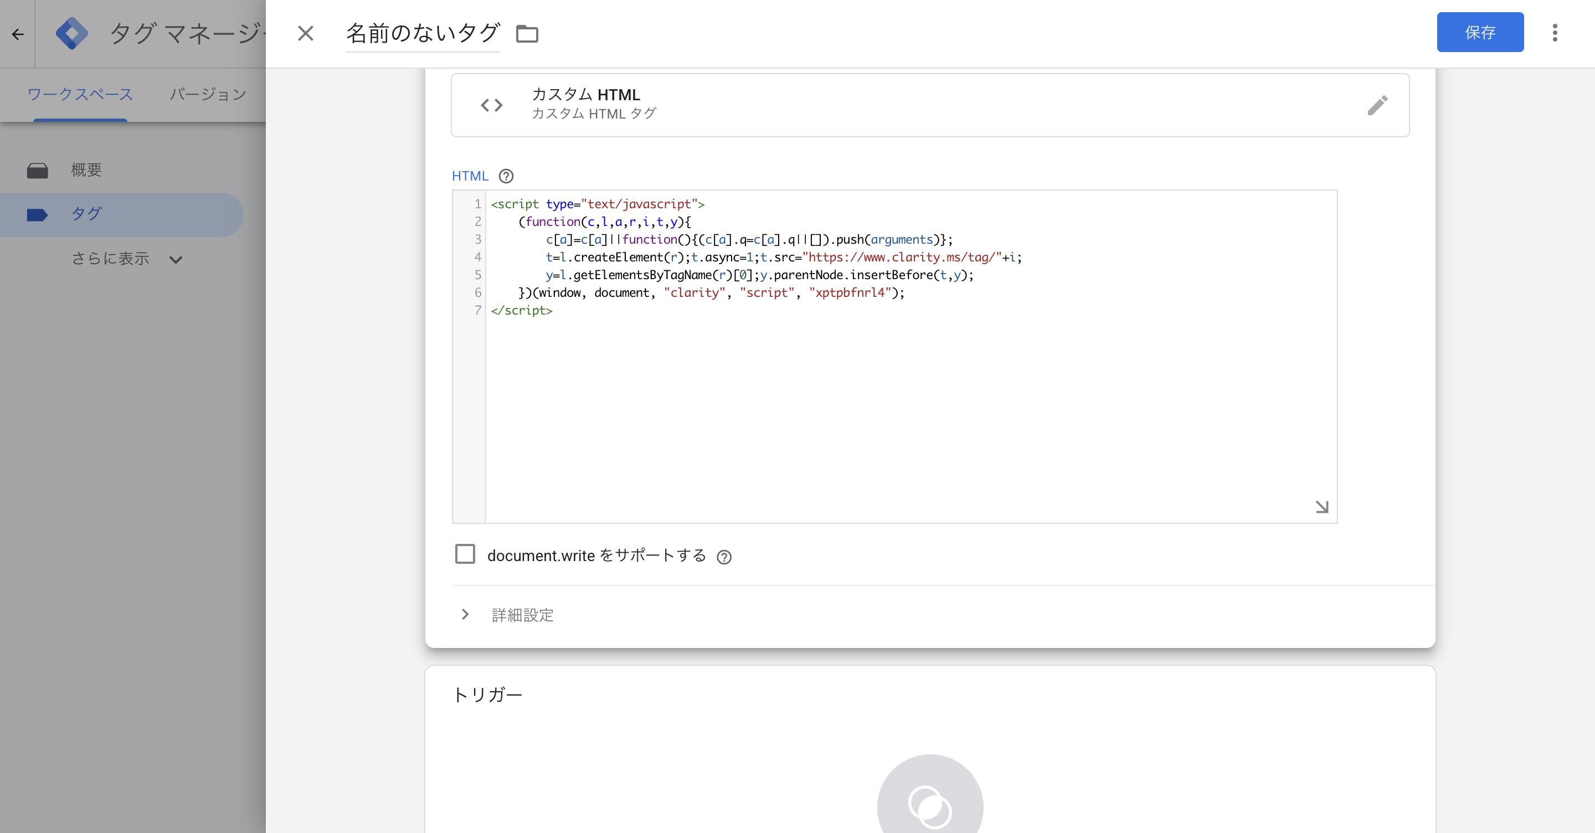Image resolution: width=1595 pixels, height=833 pixels.
Task: Click the editor resize arrow icon
Action: coord(1321,507)
